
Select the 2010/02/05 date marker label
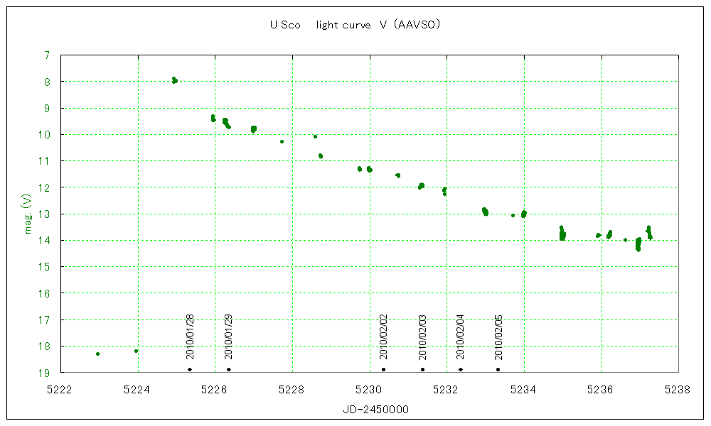[498, 337]
